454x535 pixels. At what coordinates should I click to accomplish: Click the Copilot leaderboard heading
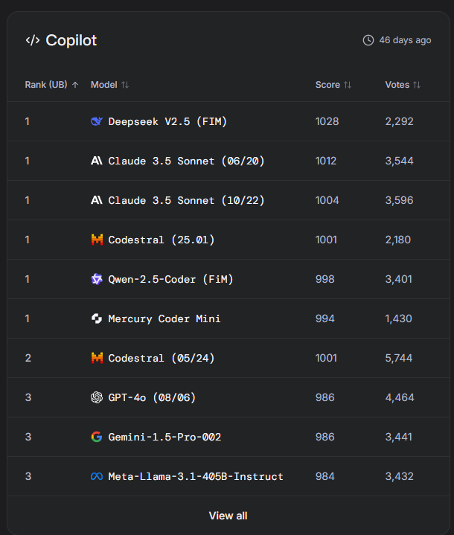(71, 40)
